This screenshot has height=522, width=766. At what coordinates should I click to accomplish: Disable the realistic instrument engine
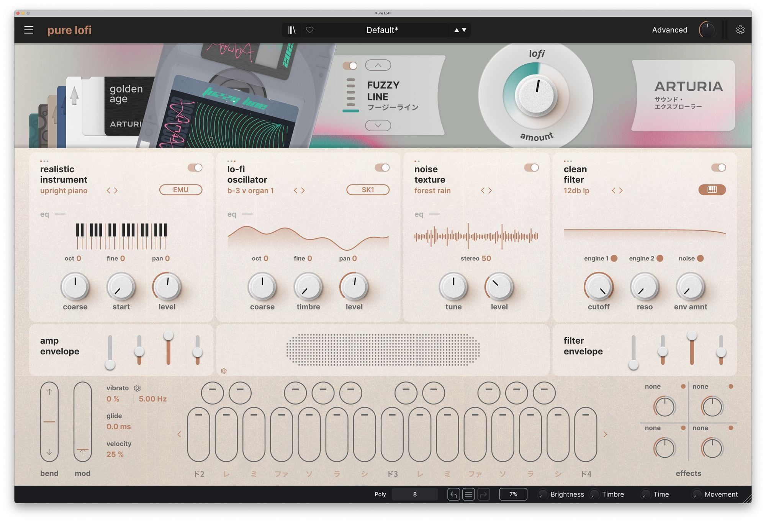coord(195,168)
